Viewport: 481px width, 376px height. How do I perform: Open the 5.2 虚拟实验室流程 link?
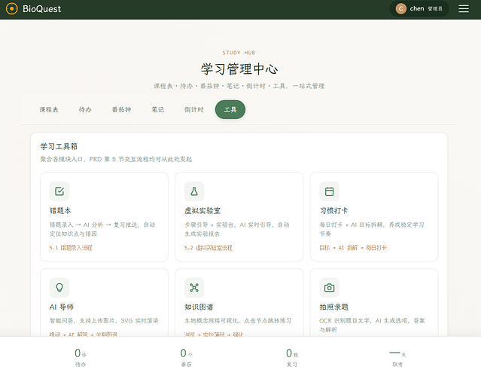pos(209,248)
